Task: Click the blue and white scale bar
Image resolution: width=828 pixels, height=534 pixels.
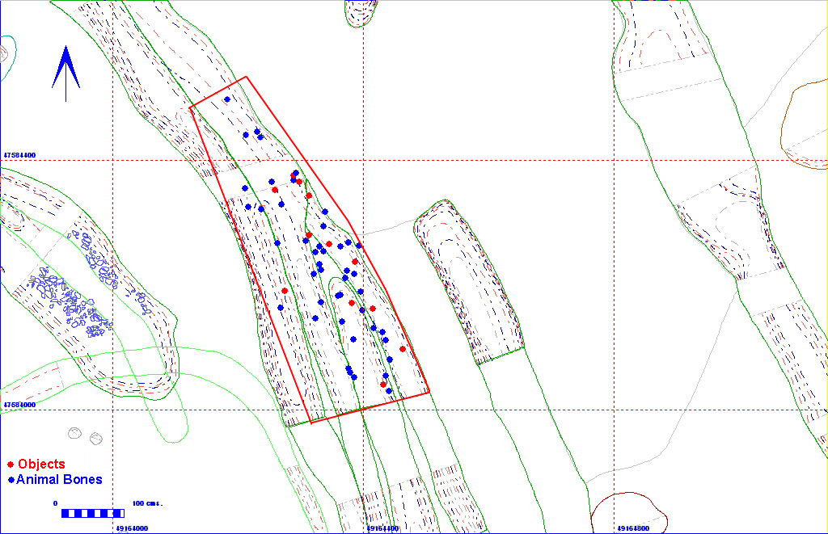Action: coord(93,514)
